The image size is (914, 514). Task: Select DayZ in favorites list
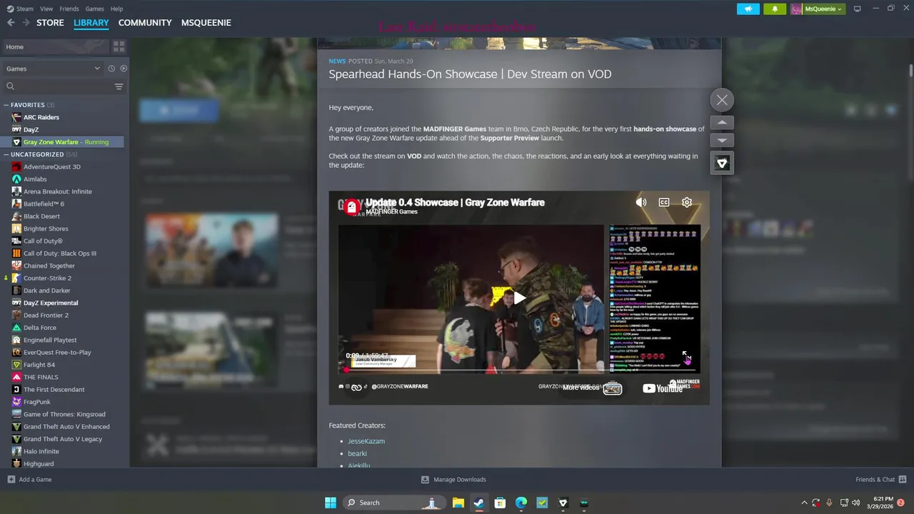[x=31, y=130]
